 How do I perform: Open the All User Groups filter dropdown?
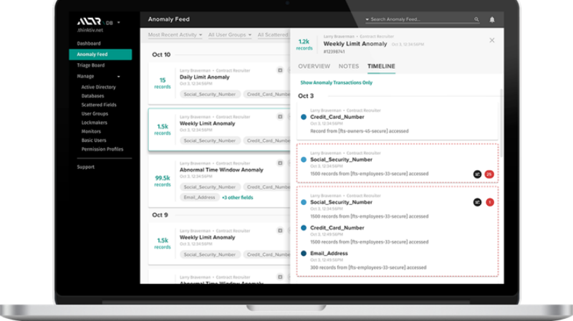(x=230, y=34)
